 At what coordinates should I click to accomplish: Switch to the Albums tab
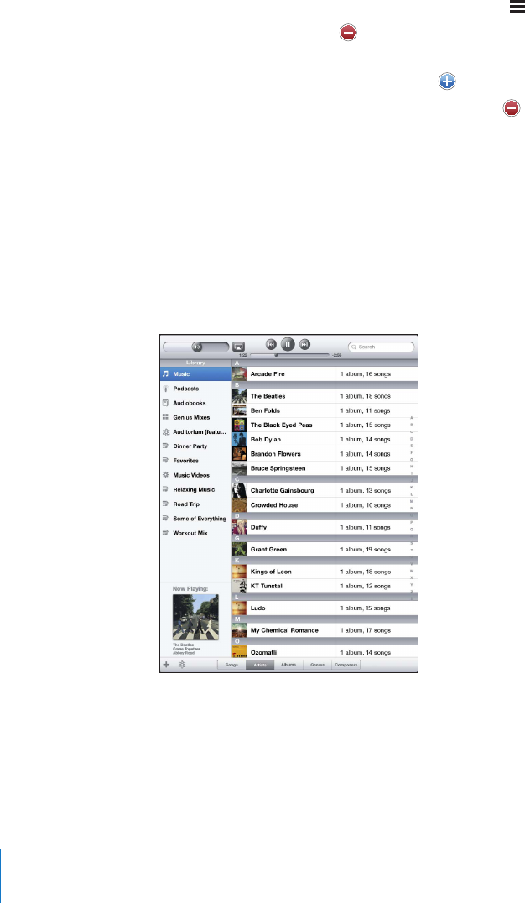[x=289, y=665]
